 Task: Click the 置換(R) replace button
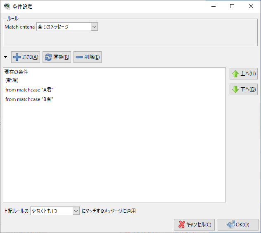[x=57, y=57]
